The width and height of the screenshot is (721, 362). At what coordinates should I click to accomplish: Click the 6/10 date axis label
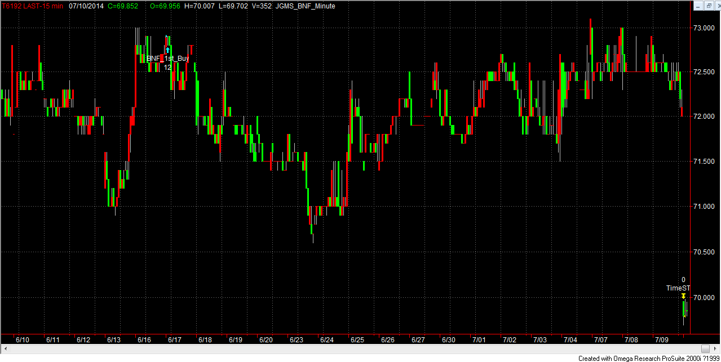click(23, 339)
